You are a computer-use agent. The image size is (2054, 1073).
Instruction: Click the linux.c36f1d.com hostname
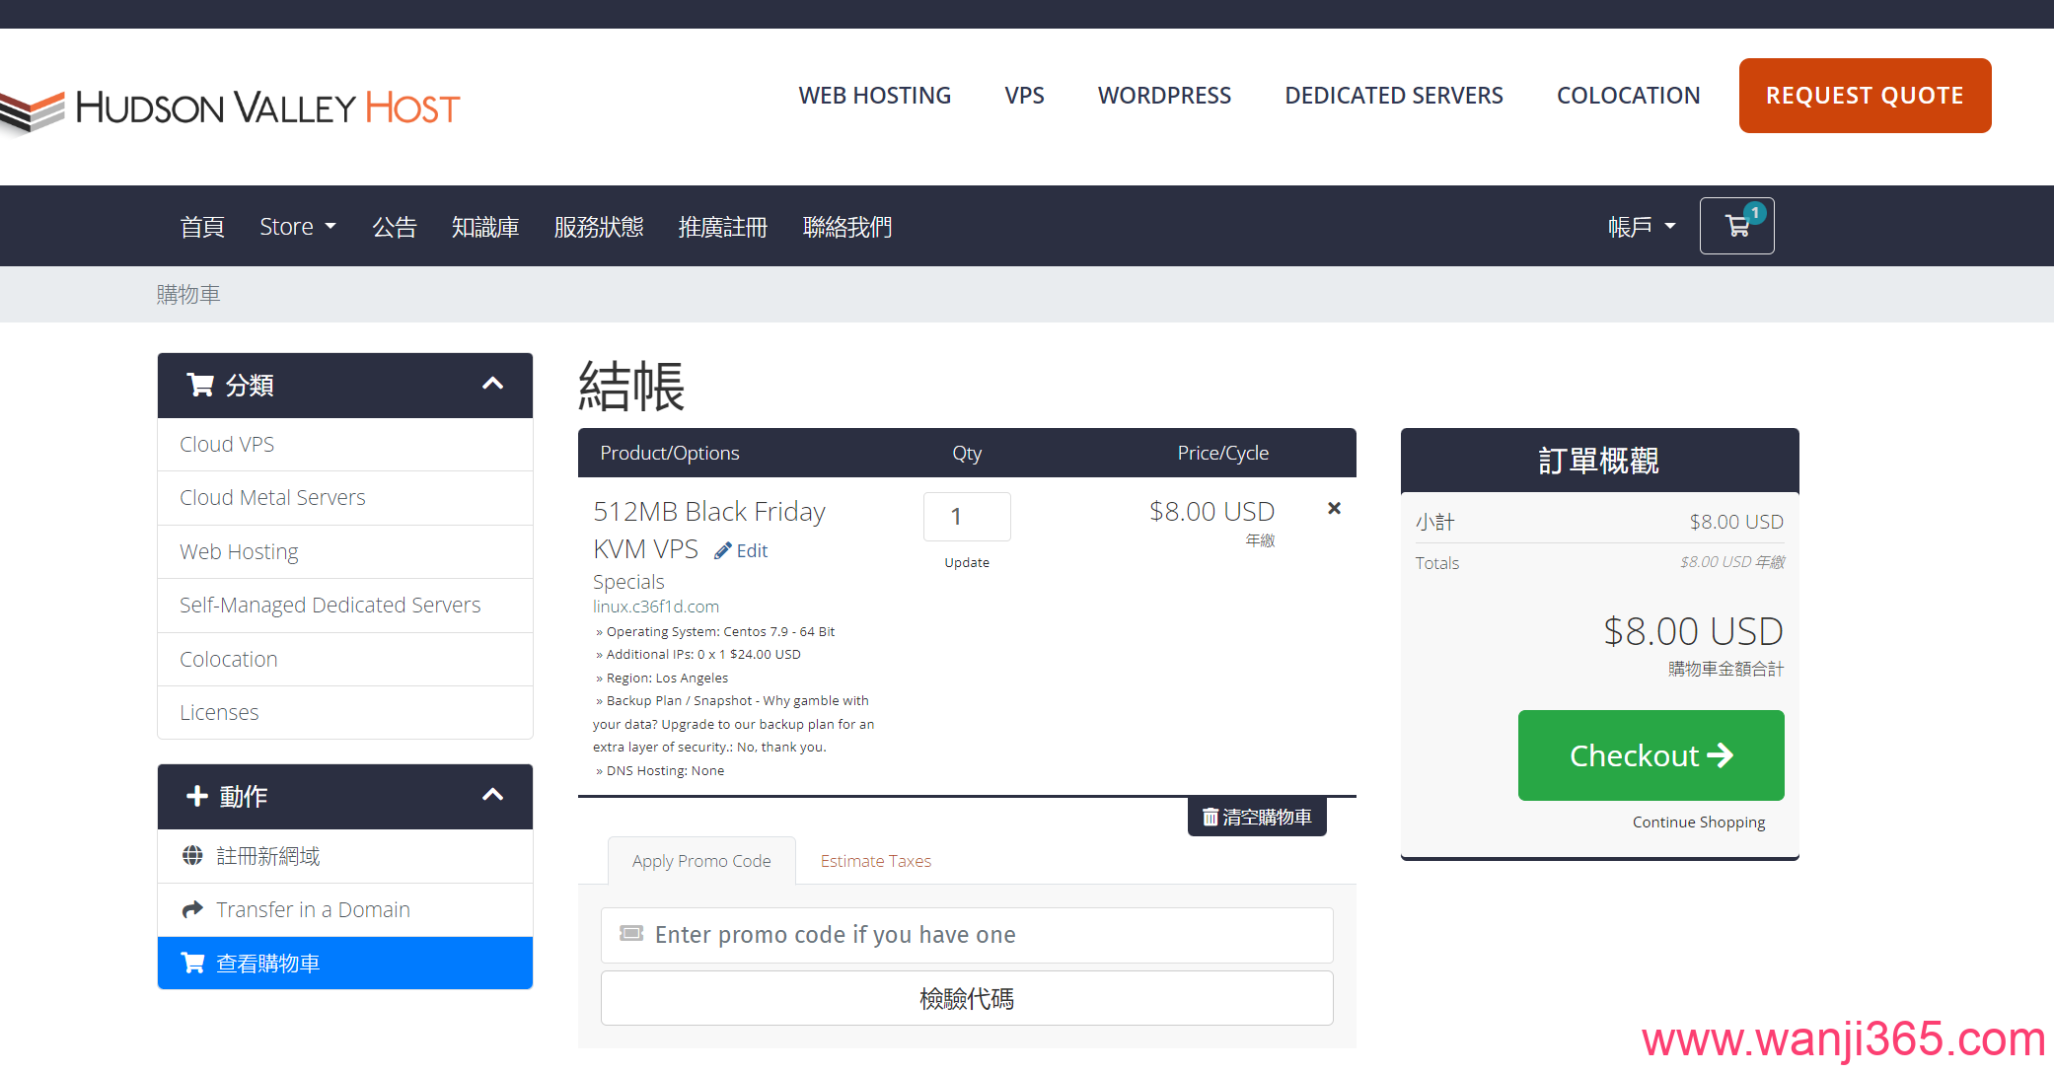[x=656, y=607]
